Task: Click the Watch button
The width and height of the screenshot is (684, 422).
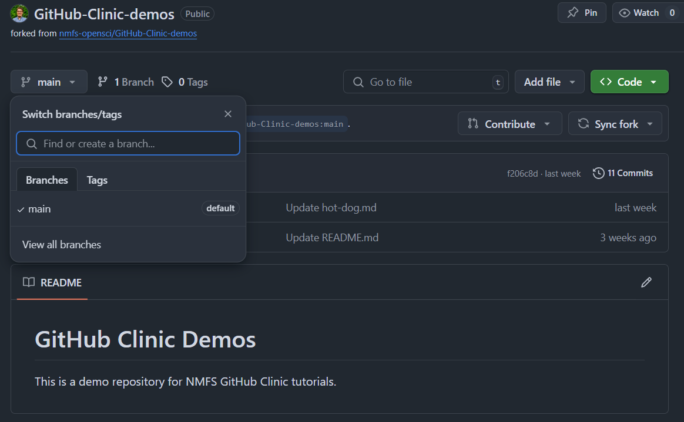Action: pos(648,13)
